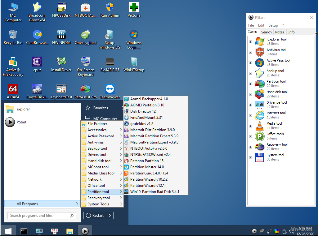Click the Windows Start button
Screen dimensions: 318x236
coord(8,231)
